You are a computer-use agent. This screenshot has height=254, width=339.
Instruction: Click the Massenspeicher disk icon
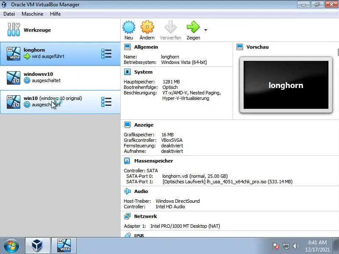[127, 161]
